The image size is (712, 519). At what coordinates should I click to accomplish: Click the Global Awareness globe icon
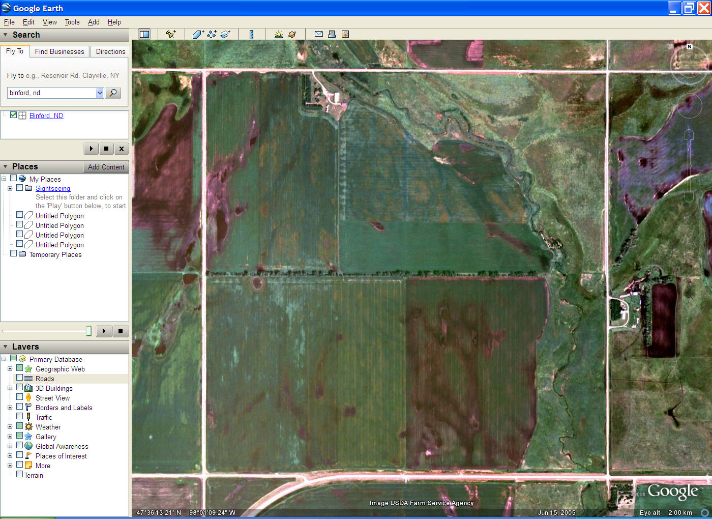tap(28, 446)
